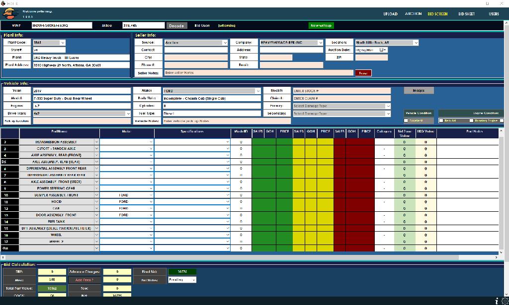Click into the Seller Notes field
This screenshot has width=509, height=305.
point(258,73)
